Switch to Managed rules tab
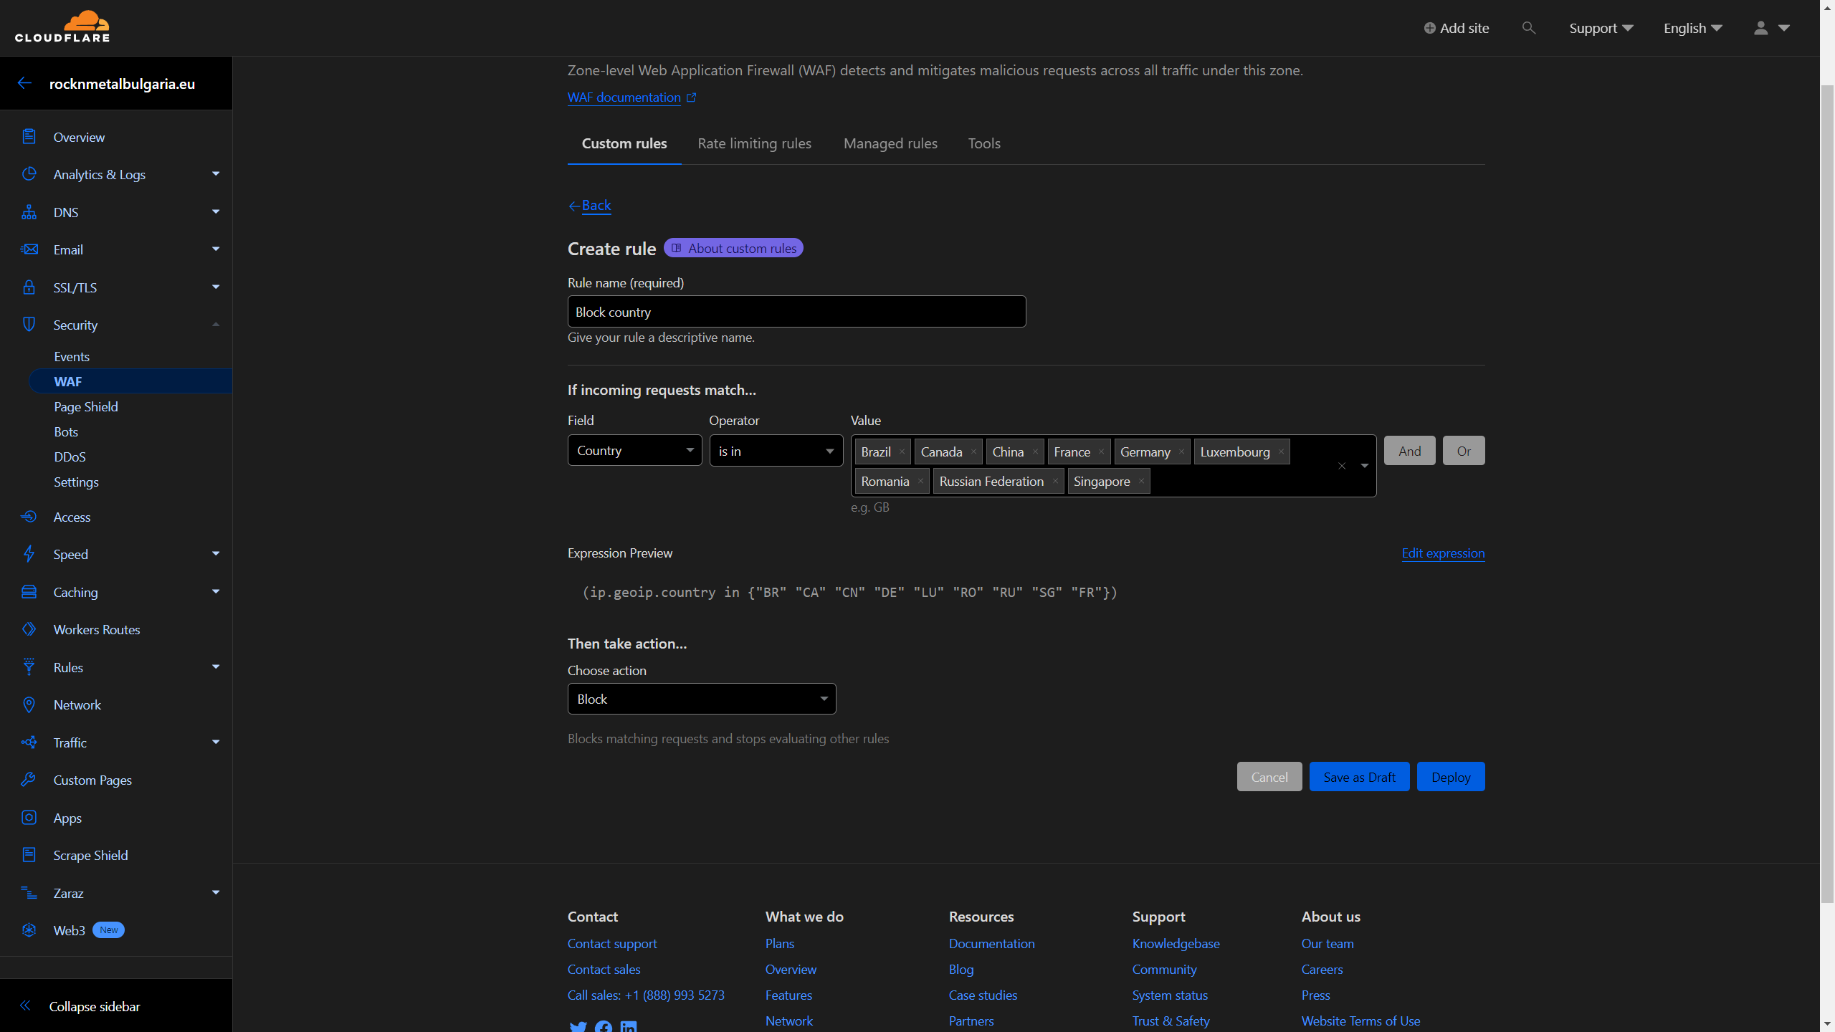 [890, 143]
